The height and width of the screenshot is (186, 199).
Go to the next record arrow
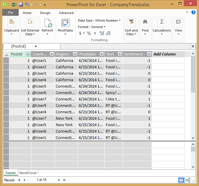pyautogui.click(x=59, y=180)
